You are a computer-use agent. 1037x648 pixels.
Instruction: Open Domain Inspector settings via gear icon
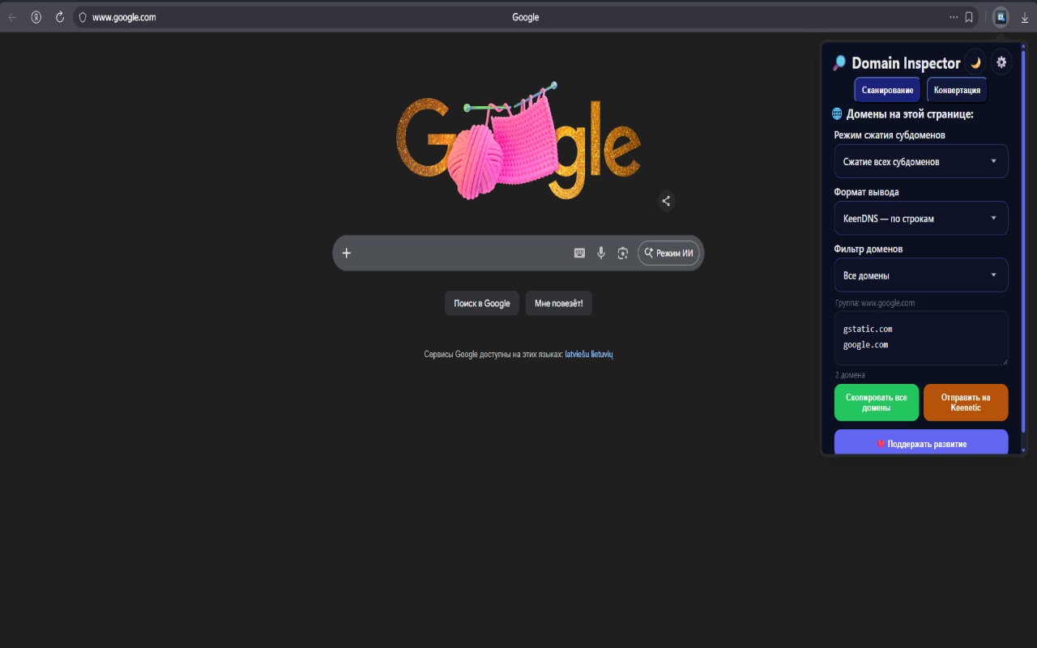(1001, 62)
